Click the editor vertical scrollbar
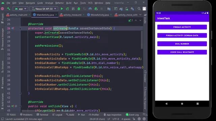This screenshot has height=121, width=216. (x=142, y=40)
